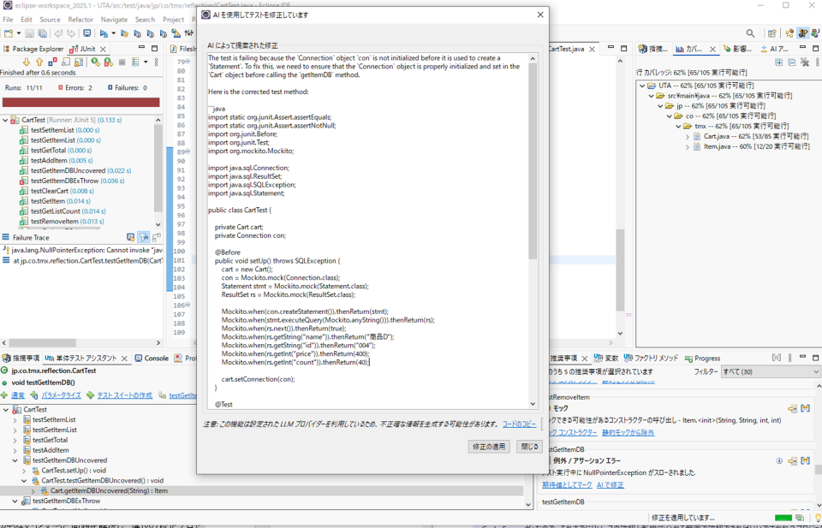Screen dimensions: 822x528
Task: Collapse the CartTest node in JUnit tree
Action: pos(6,120)
